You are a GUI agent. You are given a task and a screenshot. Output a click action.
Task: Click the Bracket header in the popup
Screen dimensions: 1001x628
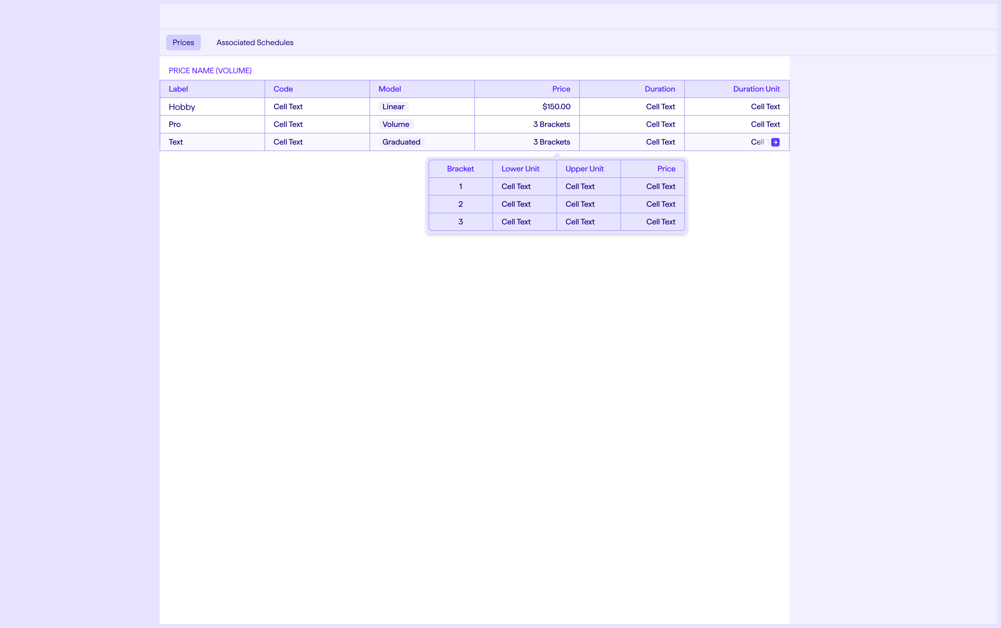point(460,169)
